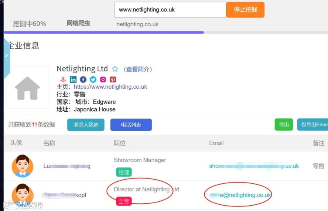
Task: Click the Edgware city value
Action: (104, 102)
